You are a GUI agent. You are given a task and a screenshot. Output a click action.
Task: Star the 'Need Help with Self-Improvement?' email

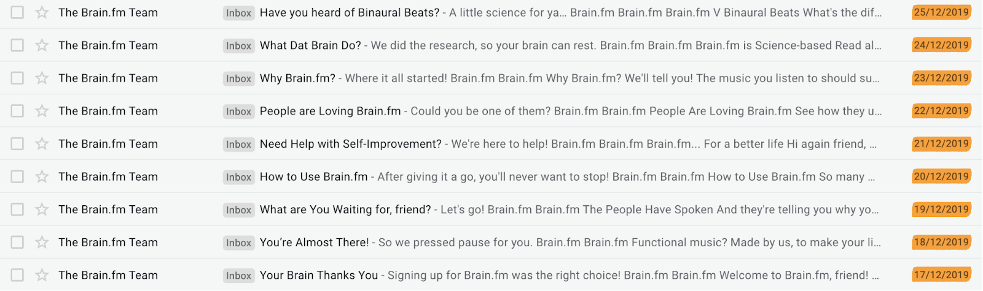pyautogui.click(x=42, y=144)
